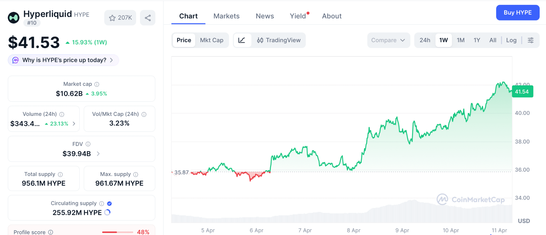Click the share icon button
Image resolution: width=546 pixels, height=235 pixels.
148,18
